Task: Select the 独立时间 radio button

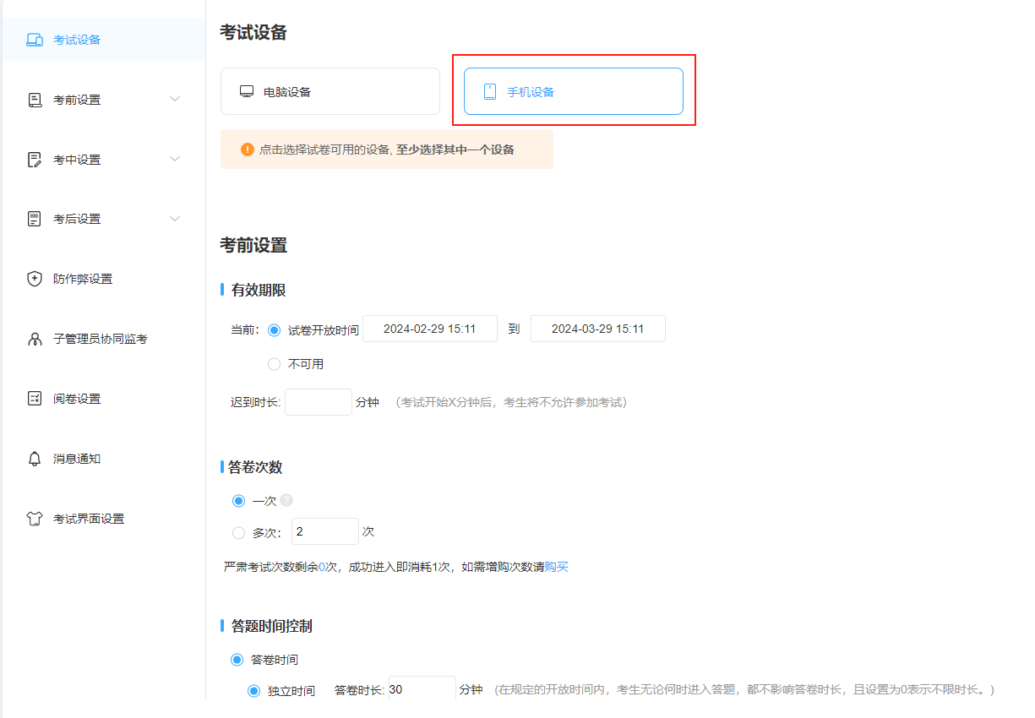Action: pyautogui.click(x=253, y=691)
